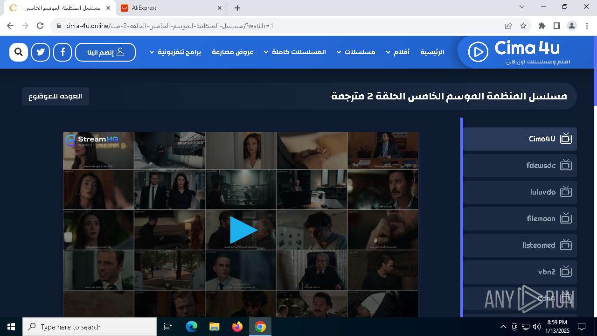Image resolution: width=597 pixels, height=336 pixels.
Task: Open Task View on the taskbar
Action: click(x=168, y=327)
